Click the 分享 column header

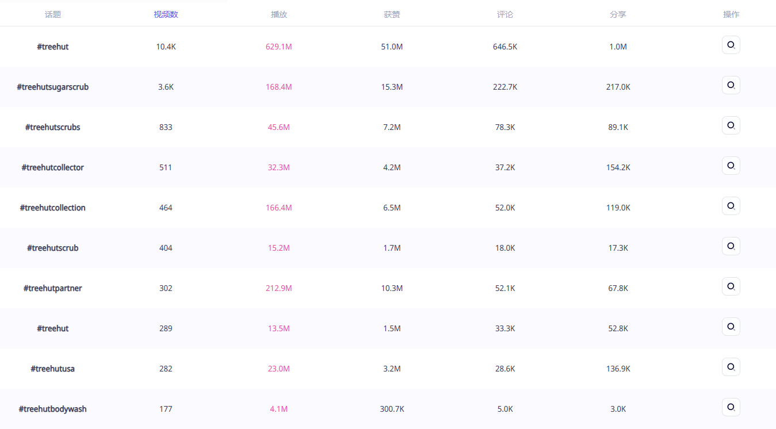point(618,14)
